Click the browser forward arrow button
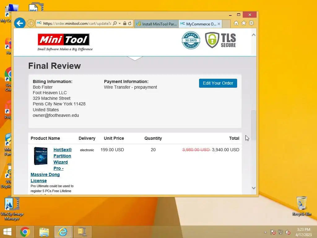This screenshot has width=317, height=238. coord(31,23)
